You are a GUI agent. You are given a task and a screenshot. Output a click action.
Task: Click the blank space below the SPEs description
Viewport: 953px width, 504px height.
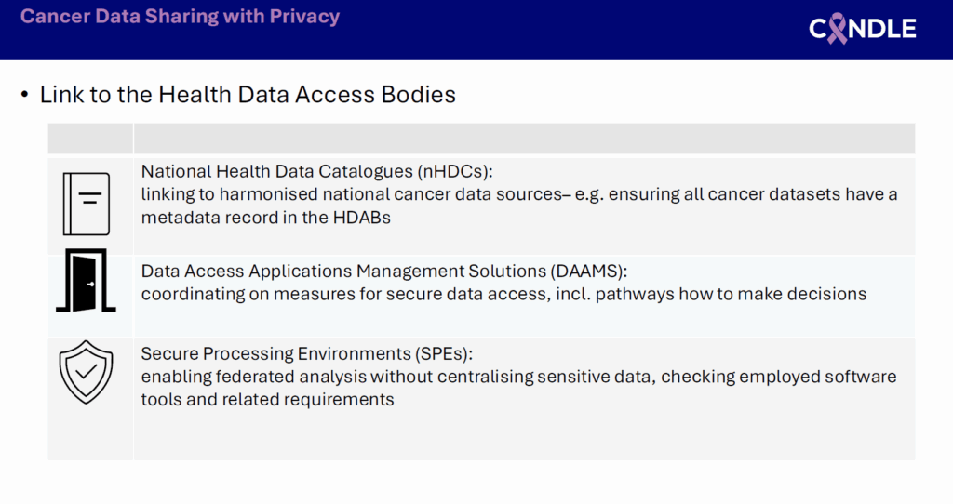pyautogui.click(x=524, y=433)
